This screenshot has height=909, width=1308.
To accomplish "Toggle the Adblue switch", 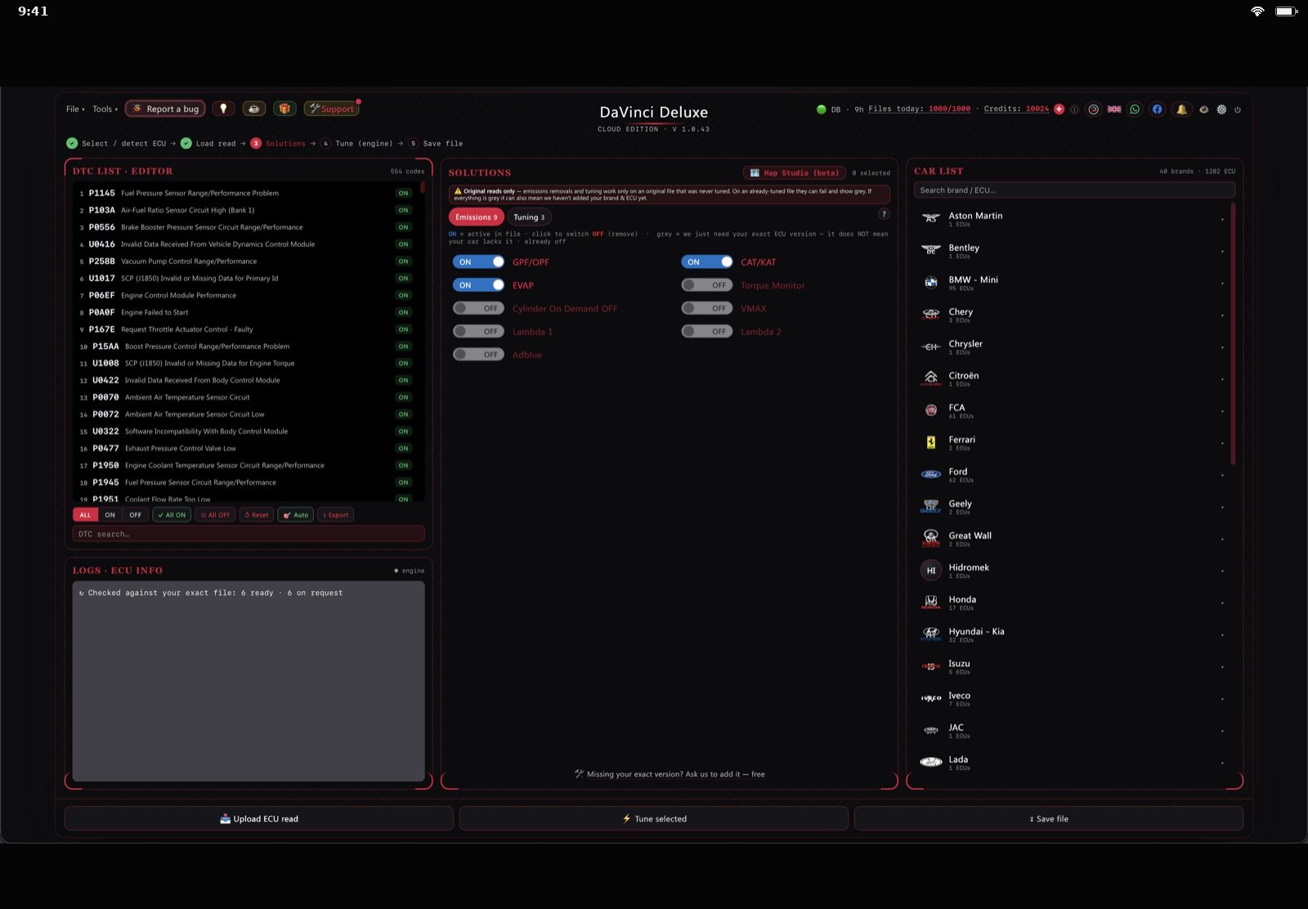I will 478,355.
